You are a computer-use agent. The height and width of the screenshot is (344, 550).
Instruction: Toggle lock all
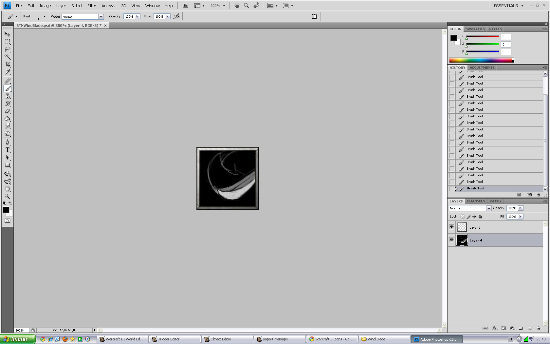pyautogui.click(x=480, y=217)
